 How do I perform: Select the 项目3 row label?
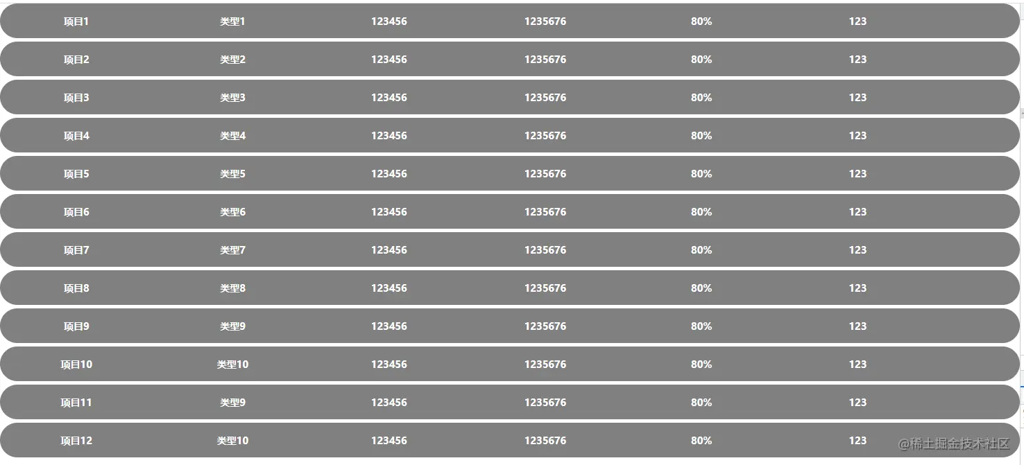pos(76,98)
